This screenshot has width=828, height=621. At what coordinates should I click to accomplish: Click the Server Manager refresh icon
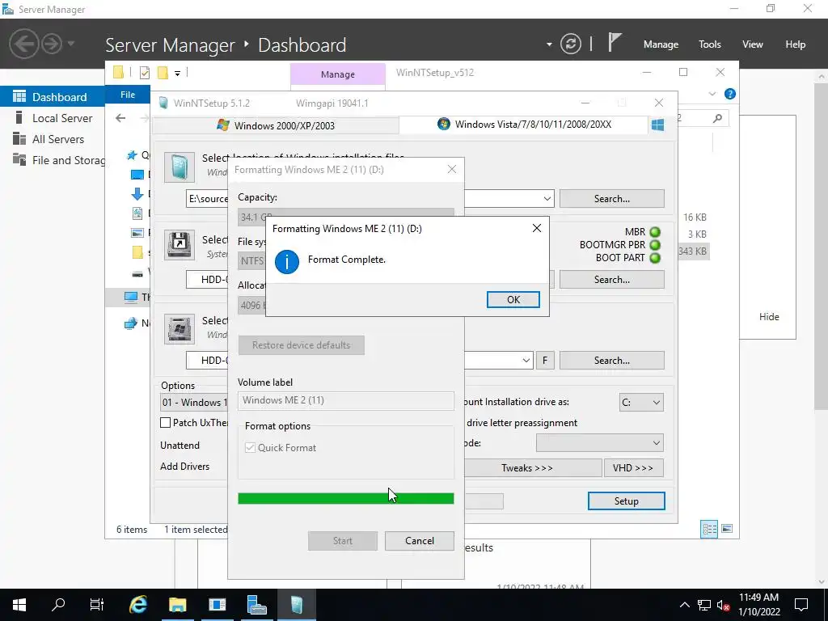tap(570, 44)
